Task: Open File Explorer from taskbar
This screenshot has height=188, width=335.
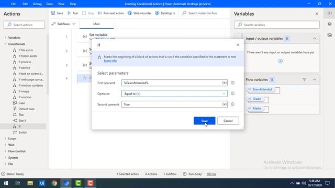Action: (x=30, y=183)
